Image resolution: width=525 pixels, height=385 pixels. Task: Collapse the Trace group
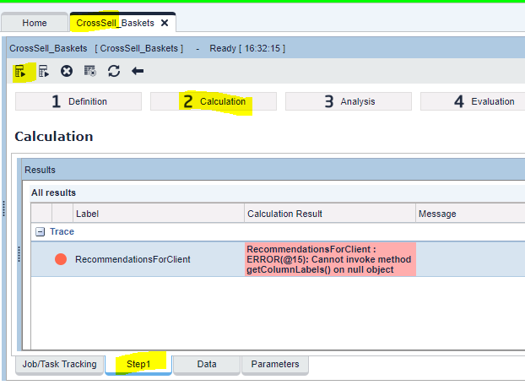coord(40,231)
